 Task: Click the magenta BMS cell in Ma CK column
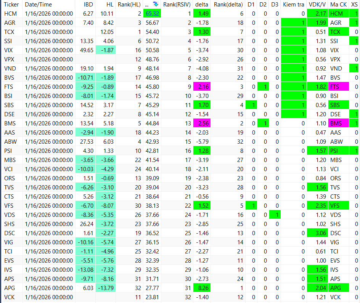pyautogui.click(x=339, y=123)
